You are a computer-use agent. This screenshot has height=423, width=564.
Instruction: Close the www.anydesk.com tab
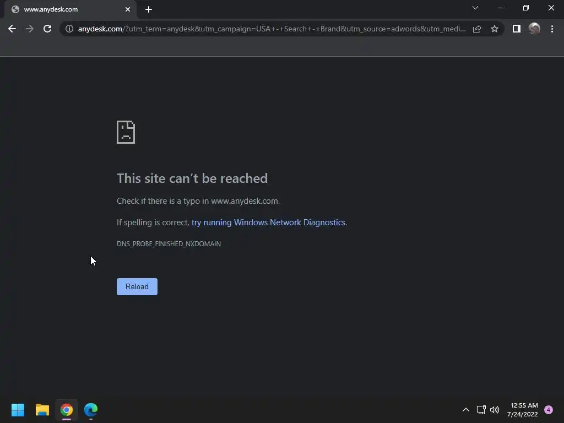[128, 9]
